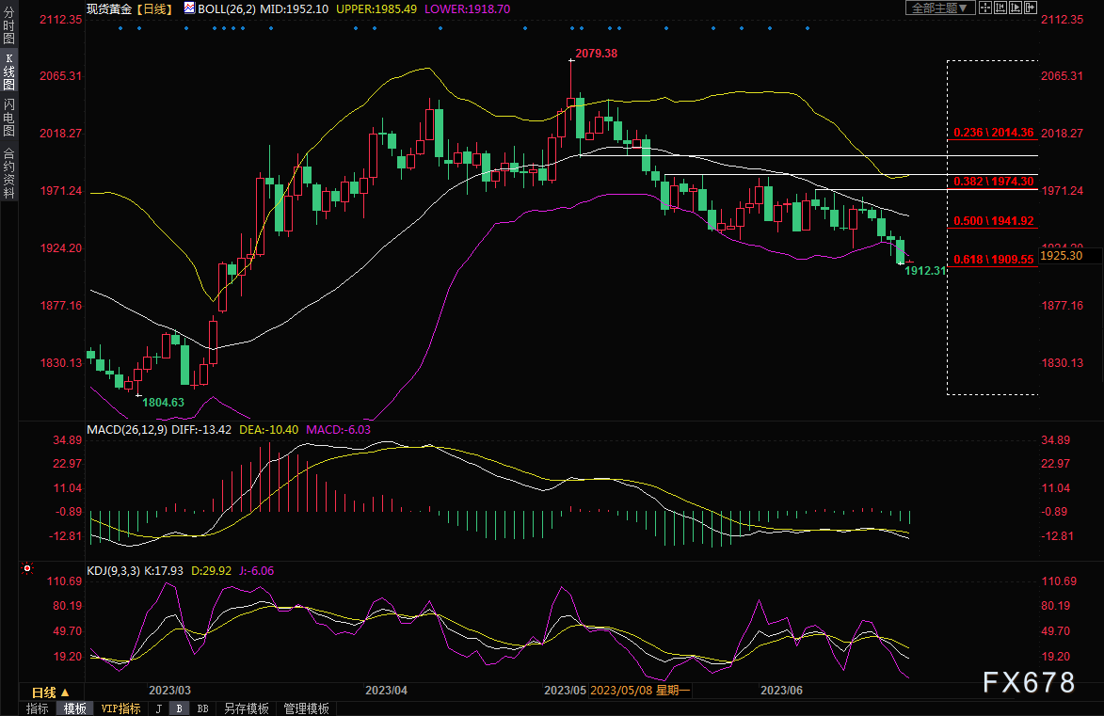Viewport: 1104px width, 716px height.
Task: Open the 全部主题 dropdown
Action: pyautogui.click(x=936, y=8)
